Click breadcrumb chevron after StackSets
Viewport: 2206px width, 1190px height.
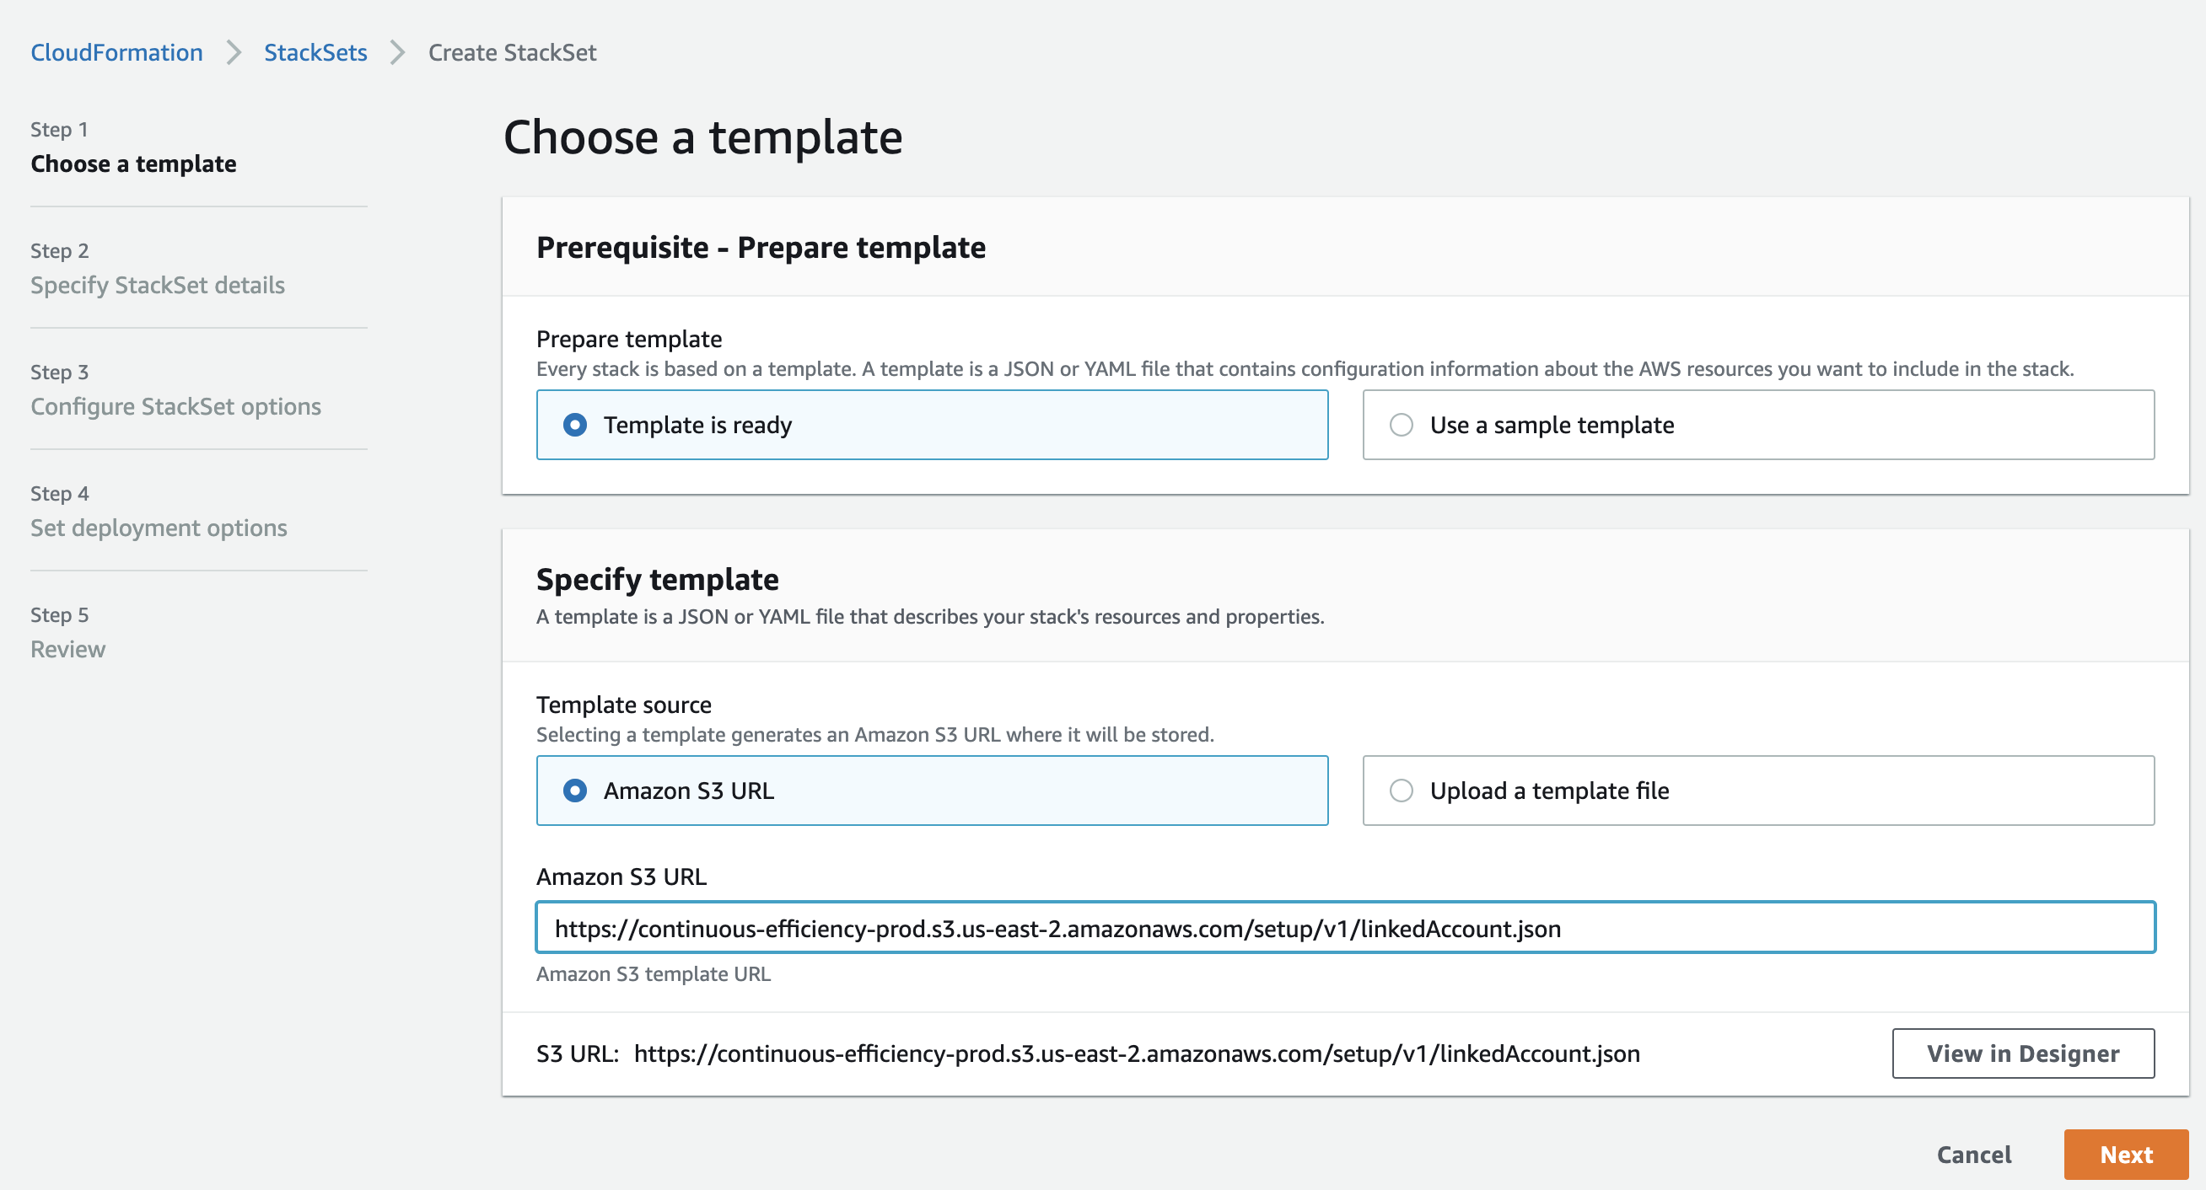(397, 52)
